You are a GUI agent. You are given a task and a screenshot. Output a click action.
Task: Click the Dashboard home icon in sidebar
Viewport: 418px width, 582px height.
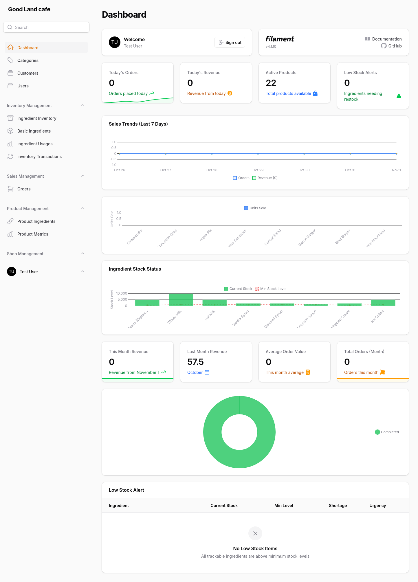coord(10,47)
